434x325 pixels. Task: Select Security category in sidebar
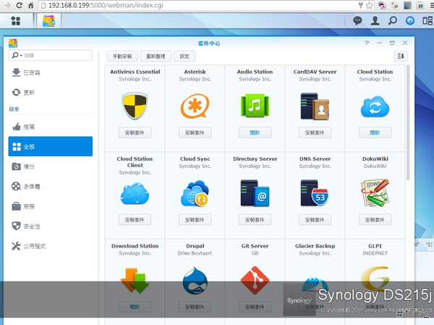click(51, 226)
